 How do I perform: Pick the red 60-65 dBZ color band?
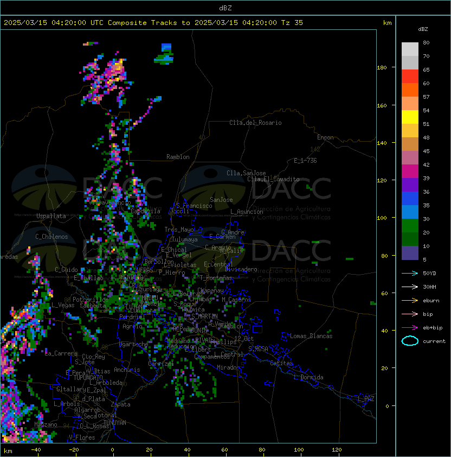coord(410,77)
